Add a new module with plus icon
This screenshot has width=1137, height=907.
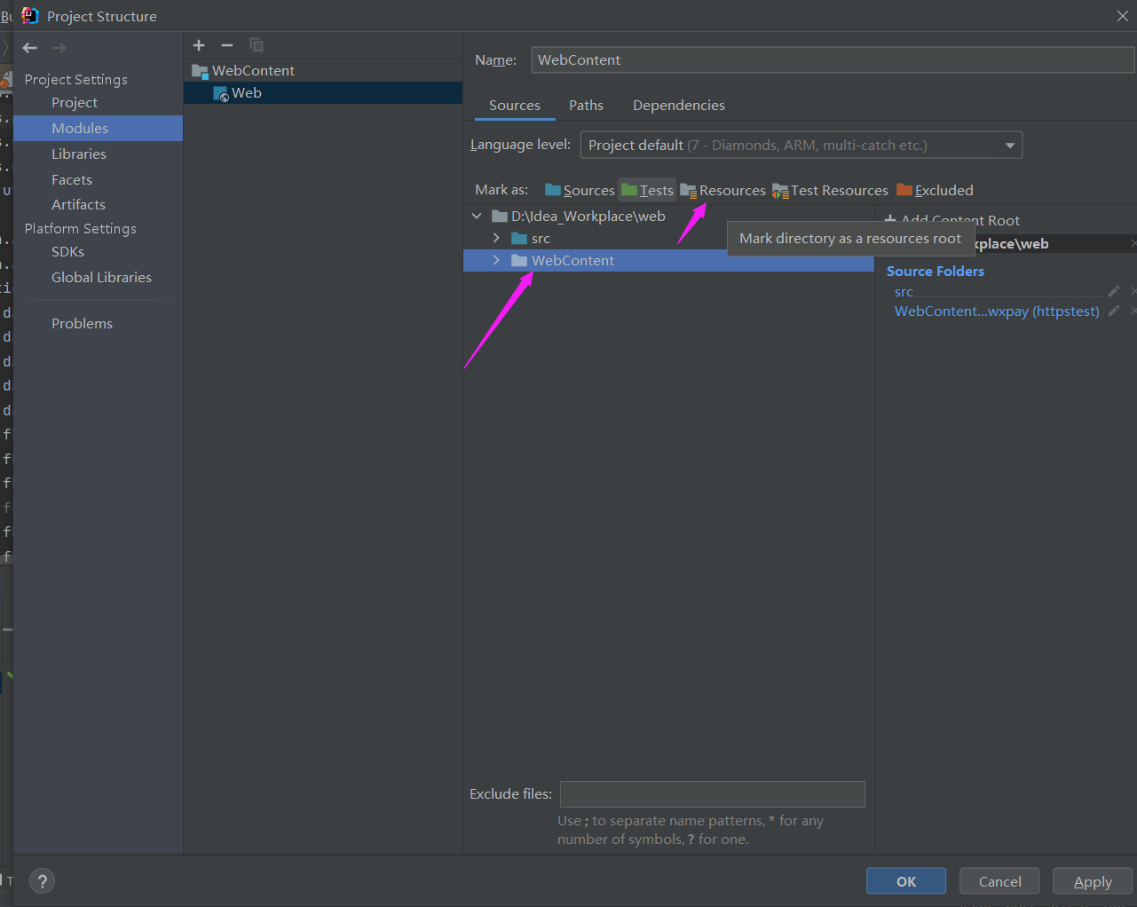[199, 45]
